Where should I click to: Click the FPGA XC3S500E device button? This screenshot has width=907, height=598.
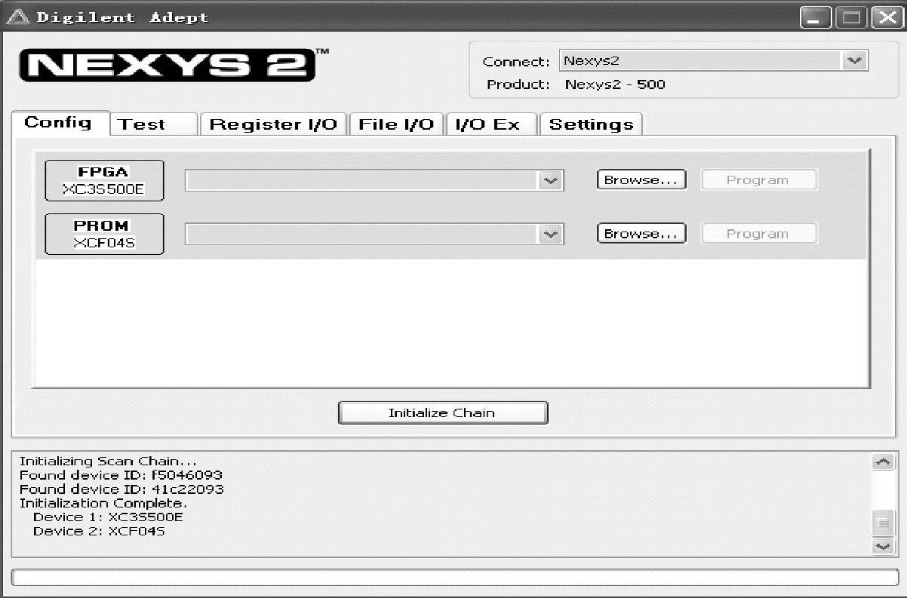pos(104,180)
